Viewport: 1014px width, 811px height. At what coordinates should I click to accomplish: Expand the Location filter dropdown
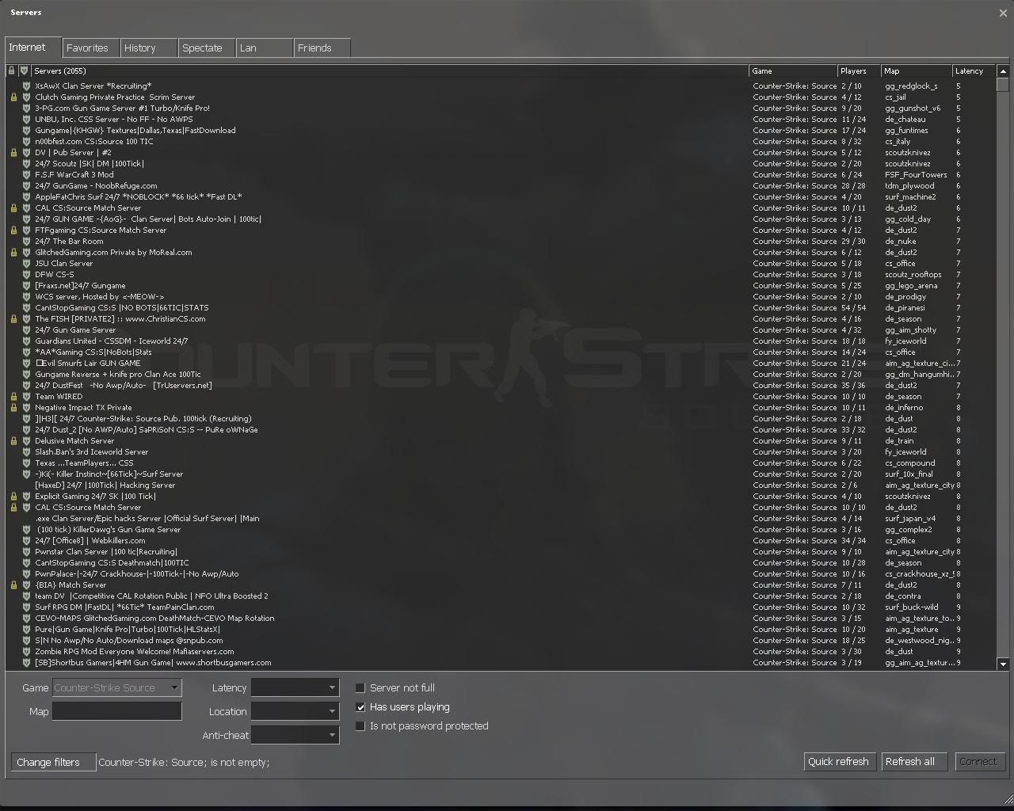[x=295, y=711]
